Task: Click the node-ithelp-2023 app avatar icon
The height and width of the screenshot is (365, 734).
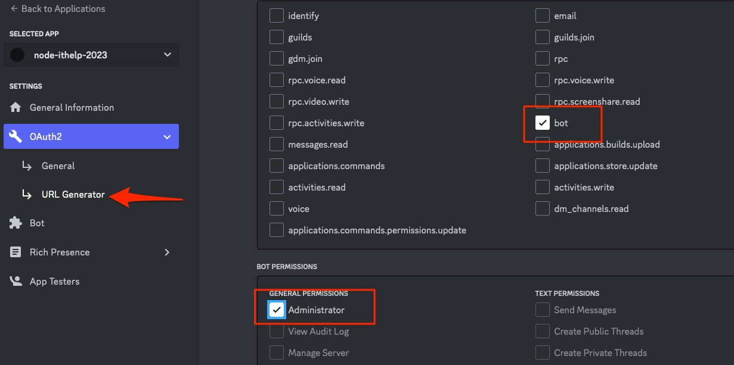Action: pos(17,55)
